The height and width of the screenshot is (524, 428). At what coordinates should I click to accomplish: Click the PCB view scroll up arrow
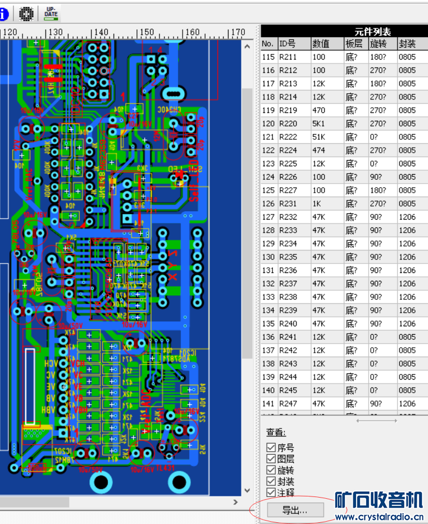click(x=247, y=47)
